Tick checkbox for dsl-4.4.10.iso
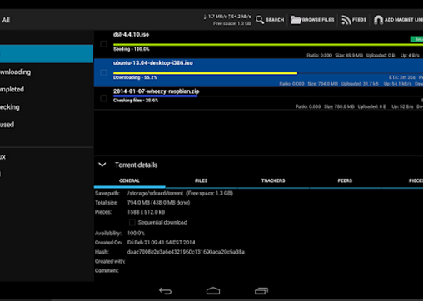 coord(103,44)
